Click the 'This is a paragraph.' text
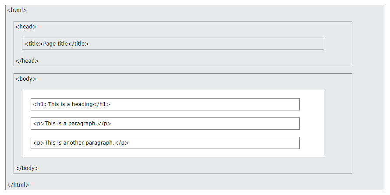Image resolution: width=390 pixels, height=195 pixels. (x=71, y=124)
